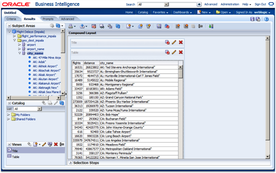Collapse the Catalog pane
The height and width of the screenshot is (173, 276).
tap(9, 103)
